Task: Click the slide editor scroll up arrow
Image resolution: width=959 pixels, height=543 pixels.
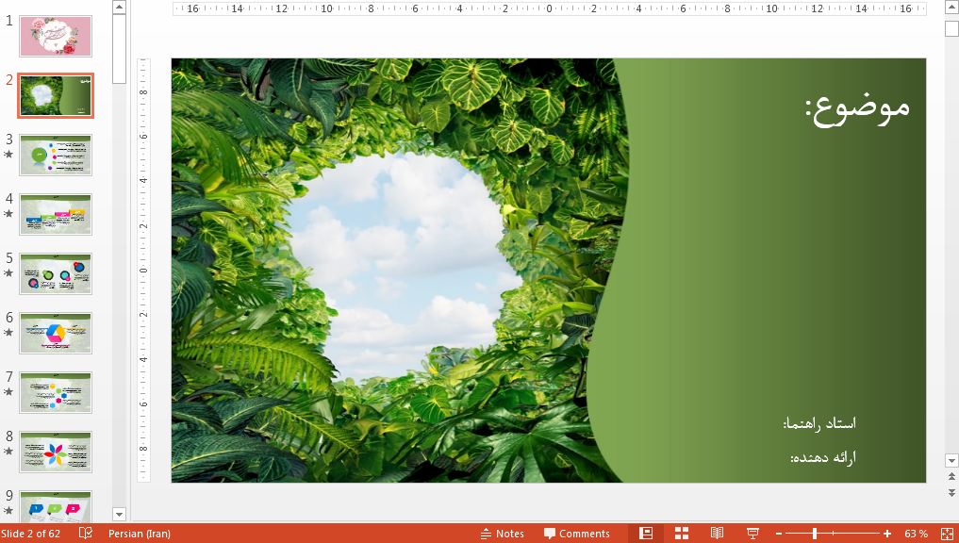Action: (951, 8)
